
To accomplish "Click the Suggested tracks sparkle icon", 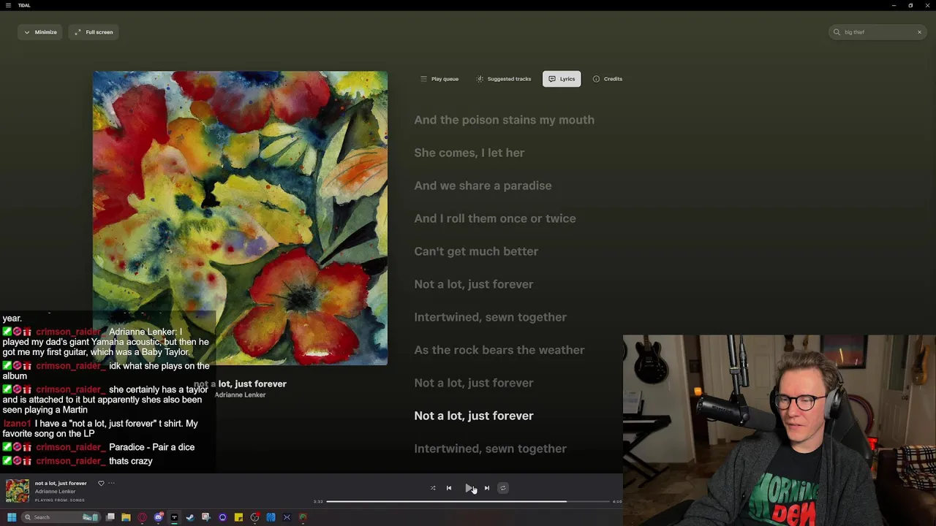I will point(480,79).
